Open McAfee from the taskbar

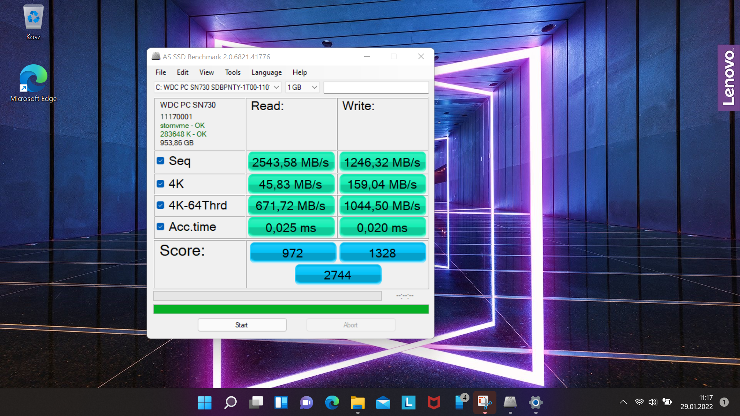[434, 403]
